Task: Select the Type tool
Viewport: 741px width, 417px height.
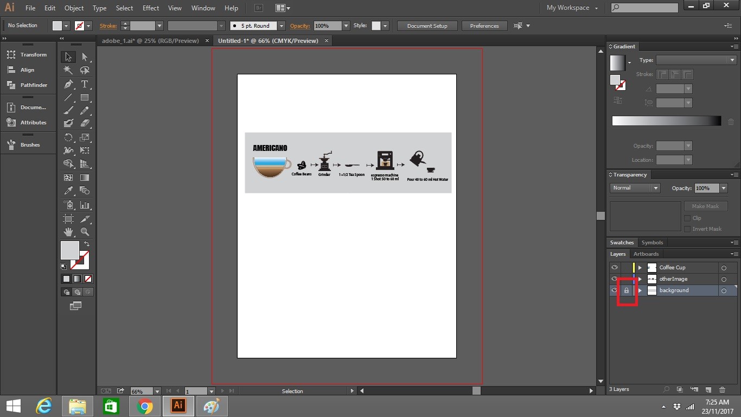Action: [85, 84]
